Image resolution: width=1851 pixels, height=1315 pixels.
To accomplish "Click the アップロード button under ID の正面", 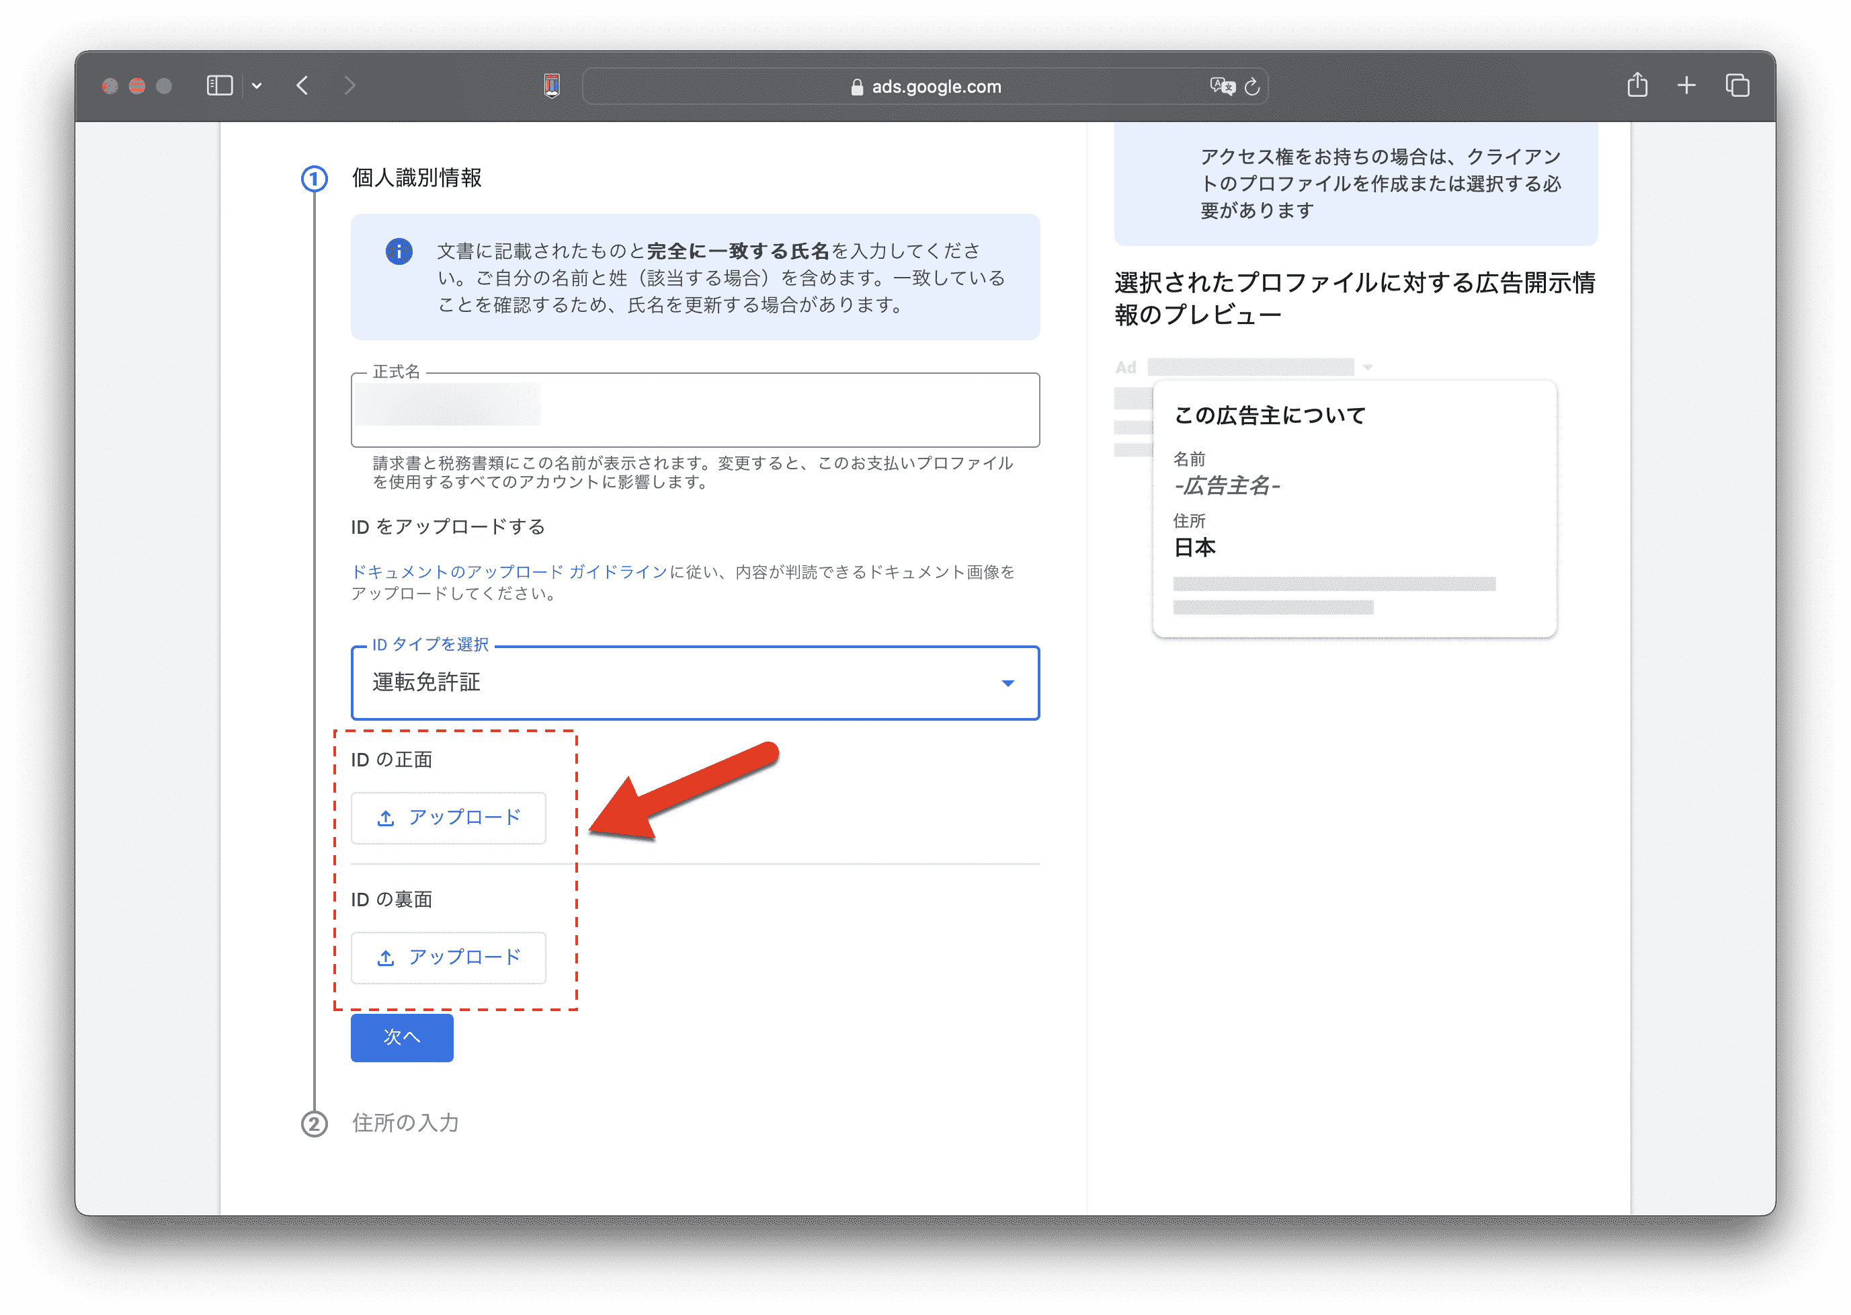I will tap(448, 818).
